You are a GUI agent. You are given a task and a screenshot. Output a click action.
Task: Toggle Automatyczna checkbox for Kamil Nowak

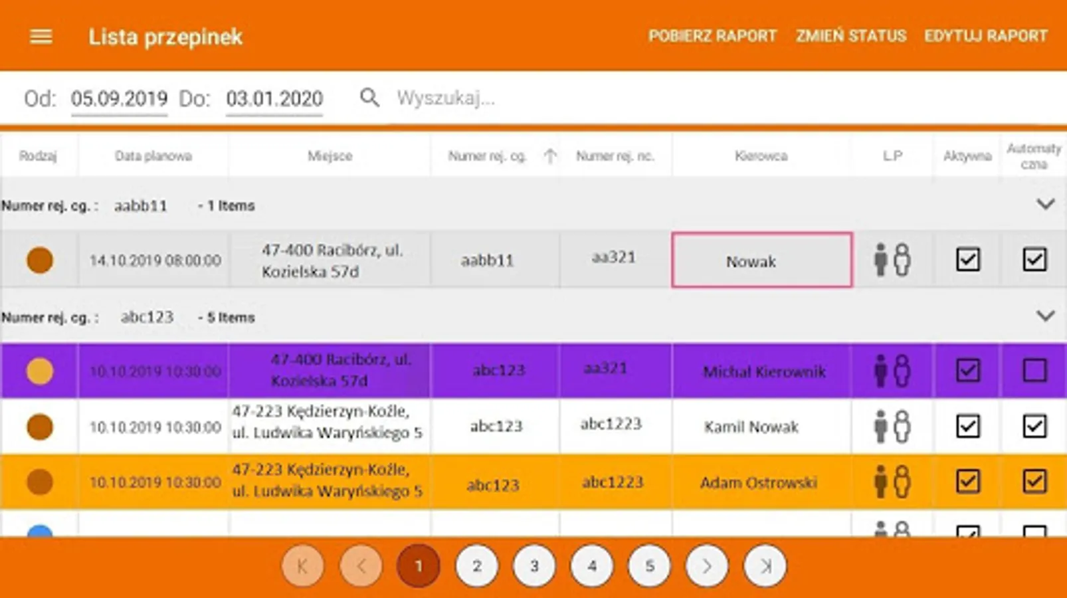(x=1034, y=426)
